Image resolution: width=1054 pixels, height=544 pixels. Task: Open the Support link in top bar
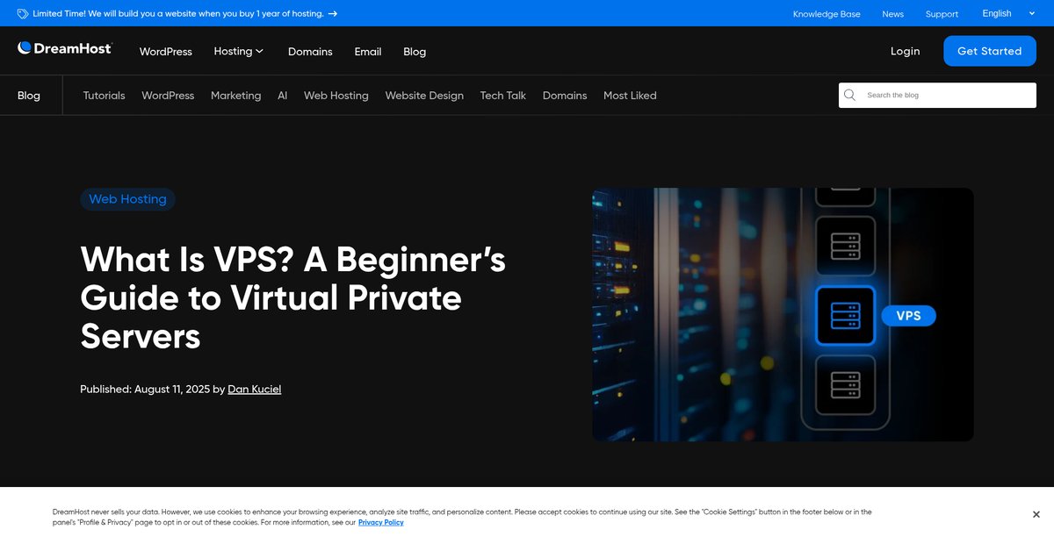(x=942, y=14)
